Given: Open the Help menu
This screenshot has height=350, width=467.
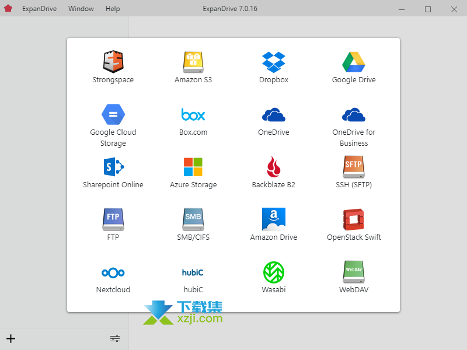Looking at the screenshot, I should 113,9.
